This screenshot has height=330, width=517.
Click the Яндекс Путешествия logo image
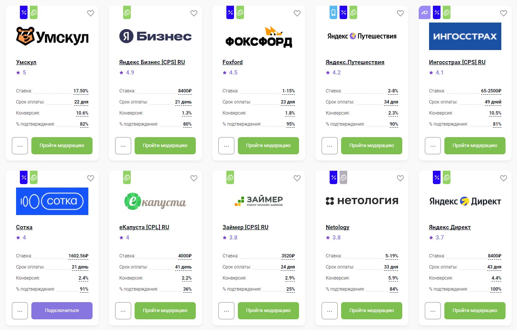click(362, 36)
